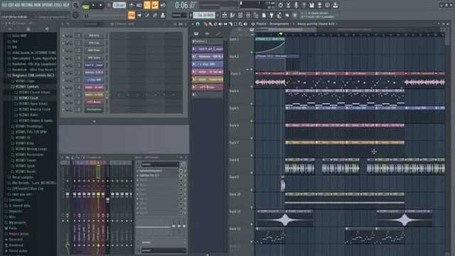Click the undo history clock icon
This screenshot has height=256, width=455.
(280, 5)
